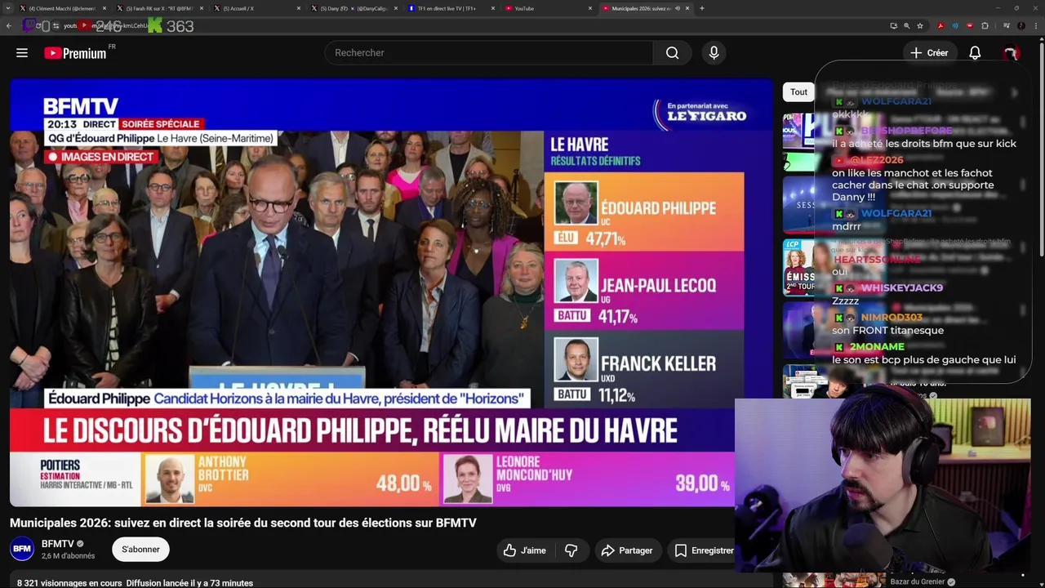Click the install app icon in address bar
The image size is (1045, 588).
[x=893, y=26]
